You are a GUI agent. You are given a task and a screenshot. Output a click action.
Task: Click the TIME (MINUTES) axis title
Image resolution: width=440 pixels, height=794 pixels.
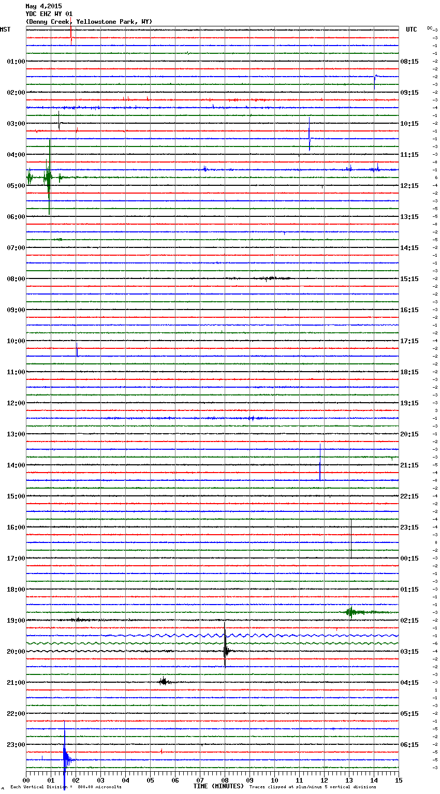pyautogui.click(x=218, y=786)
